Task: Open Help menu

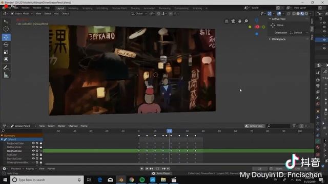Action: click(47, 8)
